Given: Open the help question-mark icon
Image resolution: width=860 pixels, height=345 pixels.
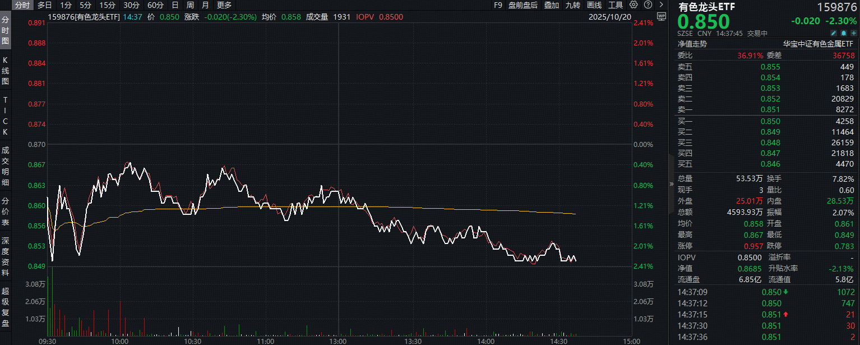Looking at the screenshot, I should click(x=648, y=5).
